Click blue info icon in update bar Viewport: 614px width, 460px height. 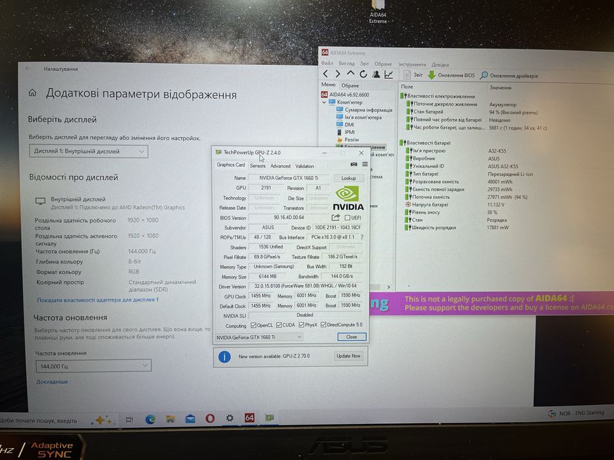(x=224, y=357)
